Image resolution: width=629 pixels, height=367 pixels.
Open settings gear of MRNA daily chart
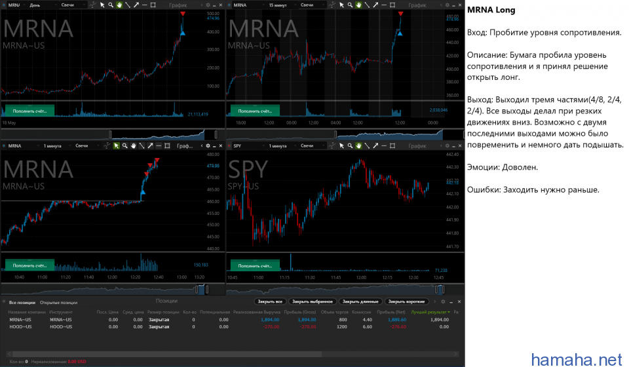click(x=208, y=5)
